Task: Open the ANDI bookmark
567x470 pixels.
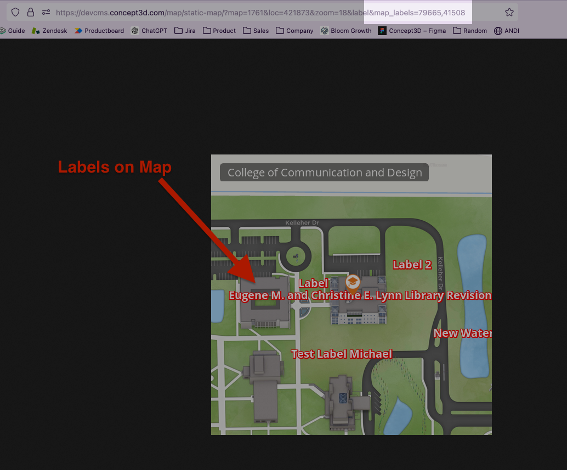Action: coord(506,31)
